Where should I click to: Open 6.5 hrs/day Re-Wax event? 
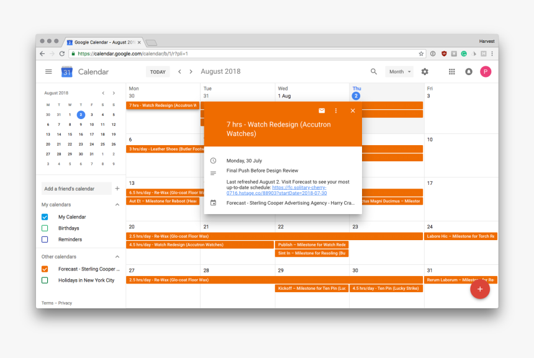[165, 192]
